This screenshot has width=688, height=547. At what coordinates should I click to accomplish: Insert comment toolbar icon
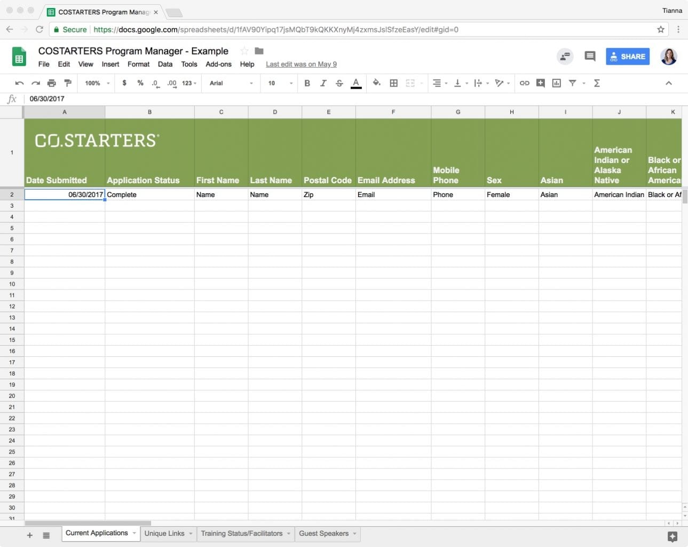[540, 83]
